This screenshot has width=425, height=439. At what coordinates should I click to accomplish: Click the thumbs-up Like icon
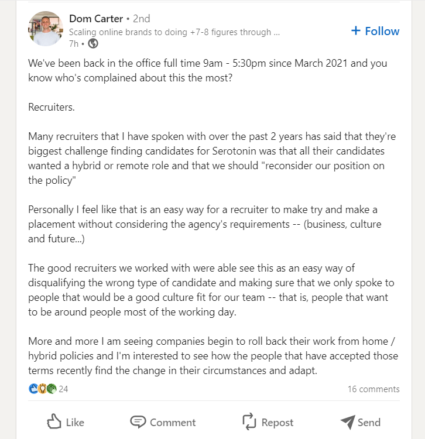pyautogui.click(x=54, y=421)
